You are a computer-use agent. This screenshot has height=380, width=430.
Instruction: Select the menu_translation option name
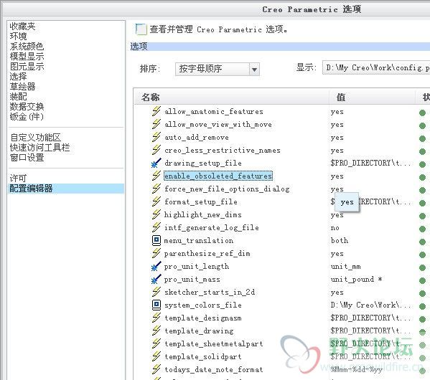(199, 241)
